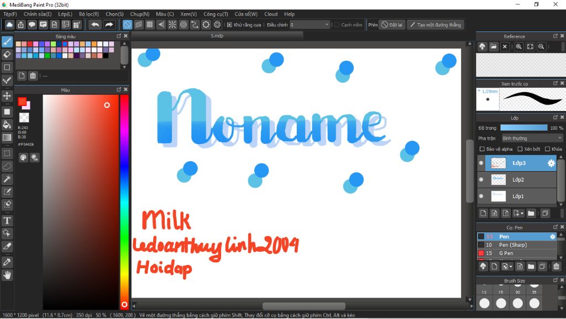This screenshot has height=319, width=566.
Task: Select the Bucket fill tool
Action: [x=7, y=125]
